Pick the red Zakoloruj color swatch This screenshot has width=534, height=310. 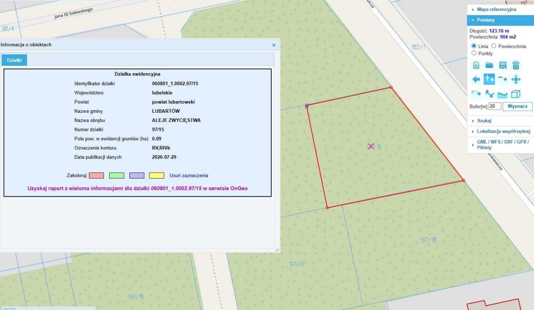click(96, 176)
